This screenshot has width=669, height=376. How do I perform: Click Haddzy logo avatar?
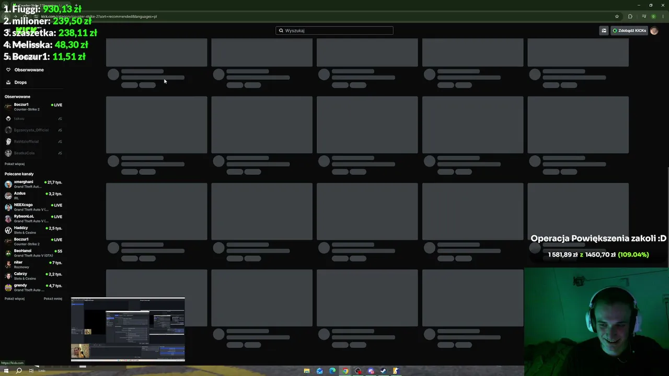(x=8, y=230)
